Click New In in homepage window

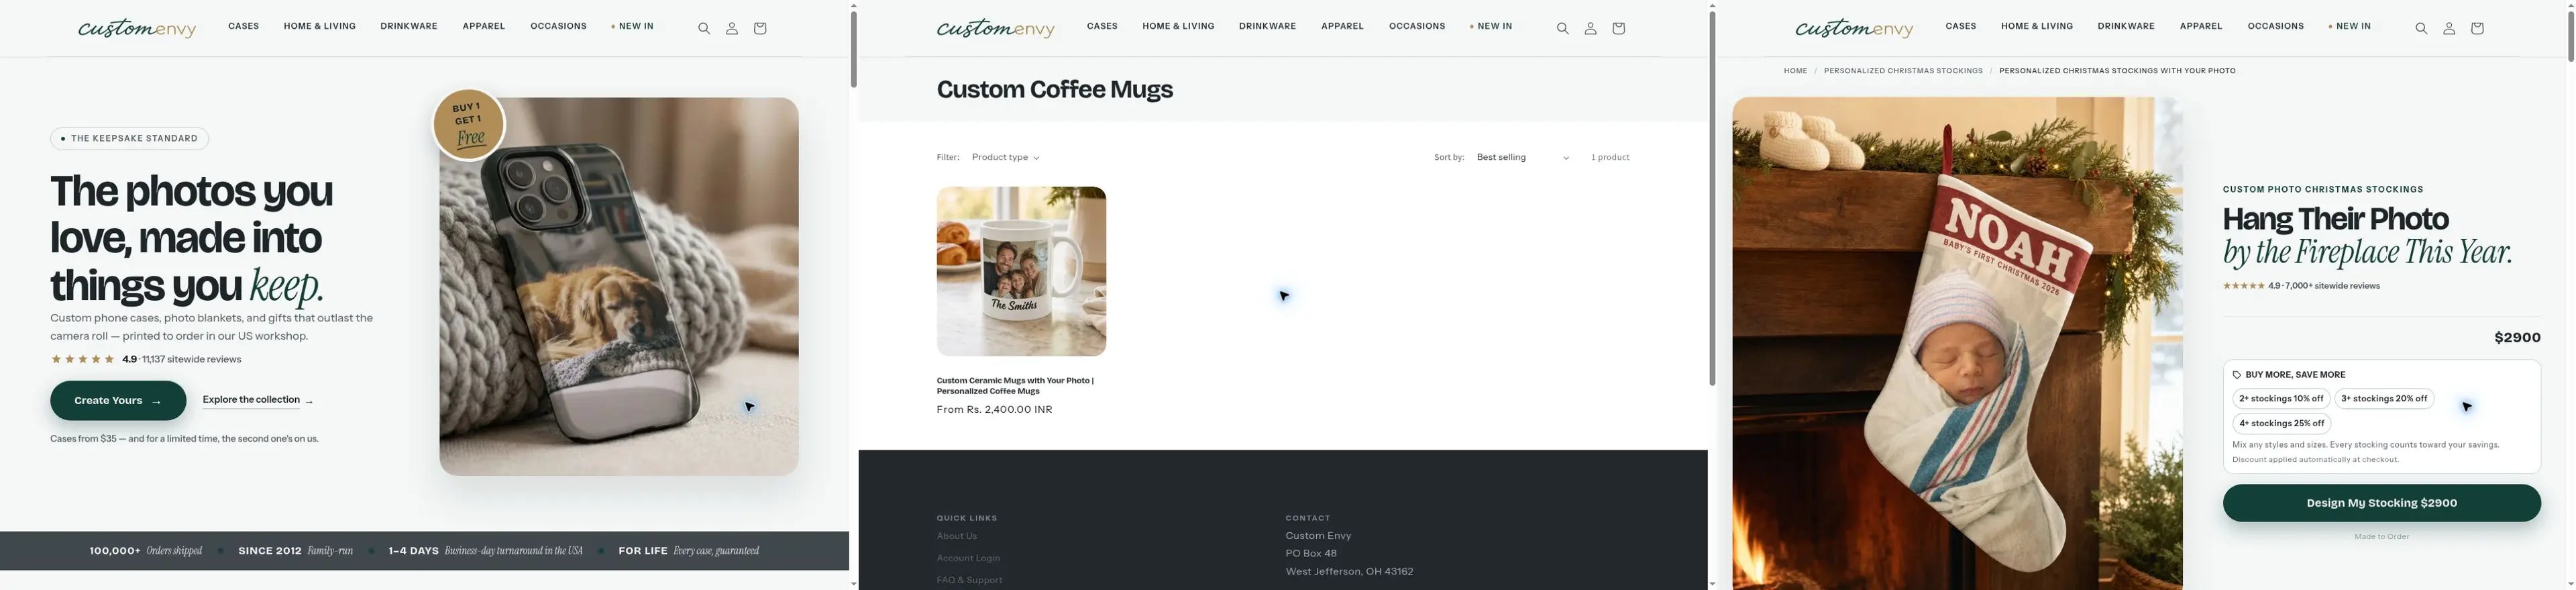click(x=633, y=26)
